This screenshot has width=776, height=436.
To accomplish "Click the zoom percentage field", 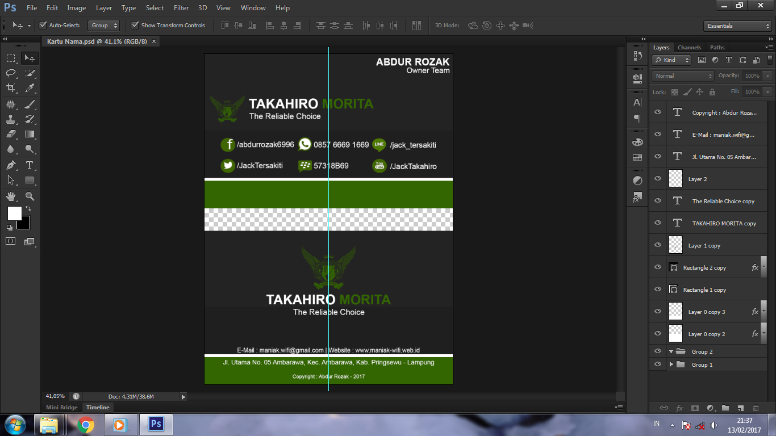I will [56, 396].
